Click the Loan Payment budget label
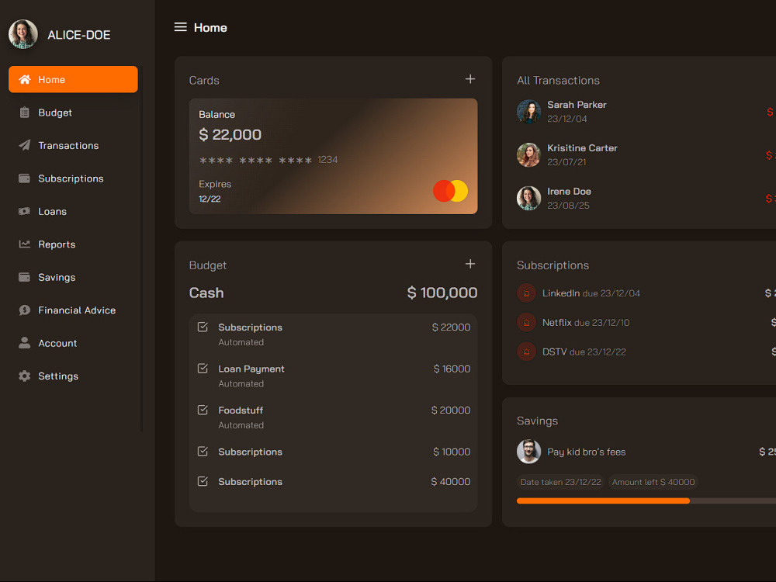This screenshot has width=776, height=582. [251, 369]
